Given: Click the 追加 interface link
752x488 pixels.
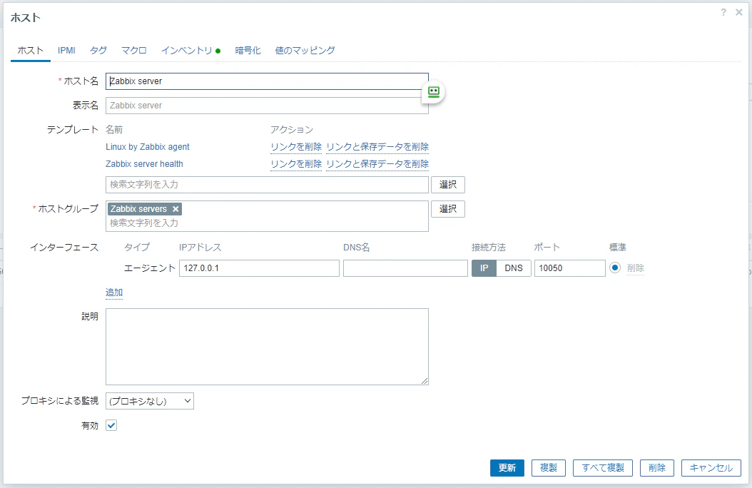Looking at the screenshot, I should [114, 293].
